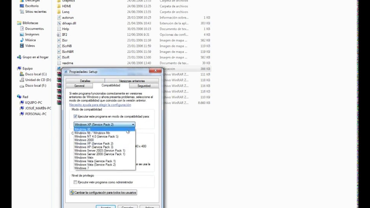
Task: Select the Disco local (F:) drive icon
Action: click(x=22, y=86)
